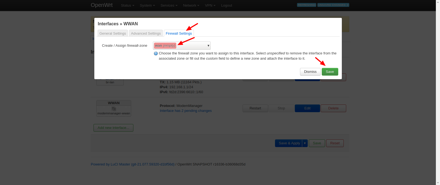Click the TX: 1.15 MB statistic
Image resolution: width=440 pixels, height=185 pixels.
click(181, 82)
